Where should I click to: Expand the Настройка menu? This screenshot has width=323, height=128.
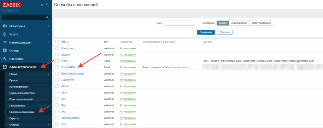click(x=26, y=59)
